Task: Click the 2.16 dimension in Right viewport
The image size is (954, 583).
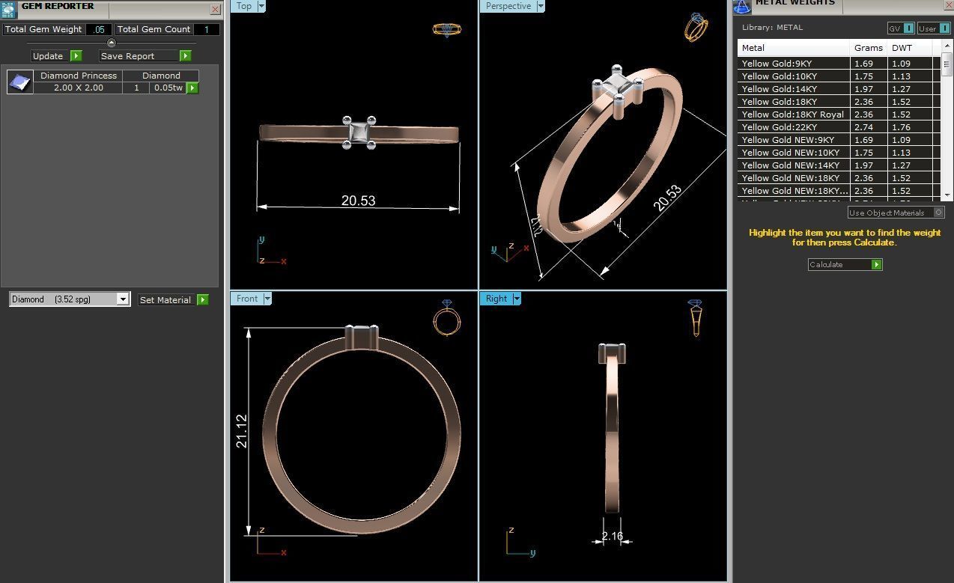Action: 613,536
